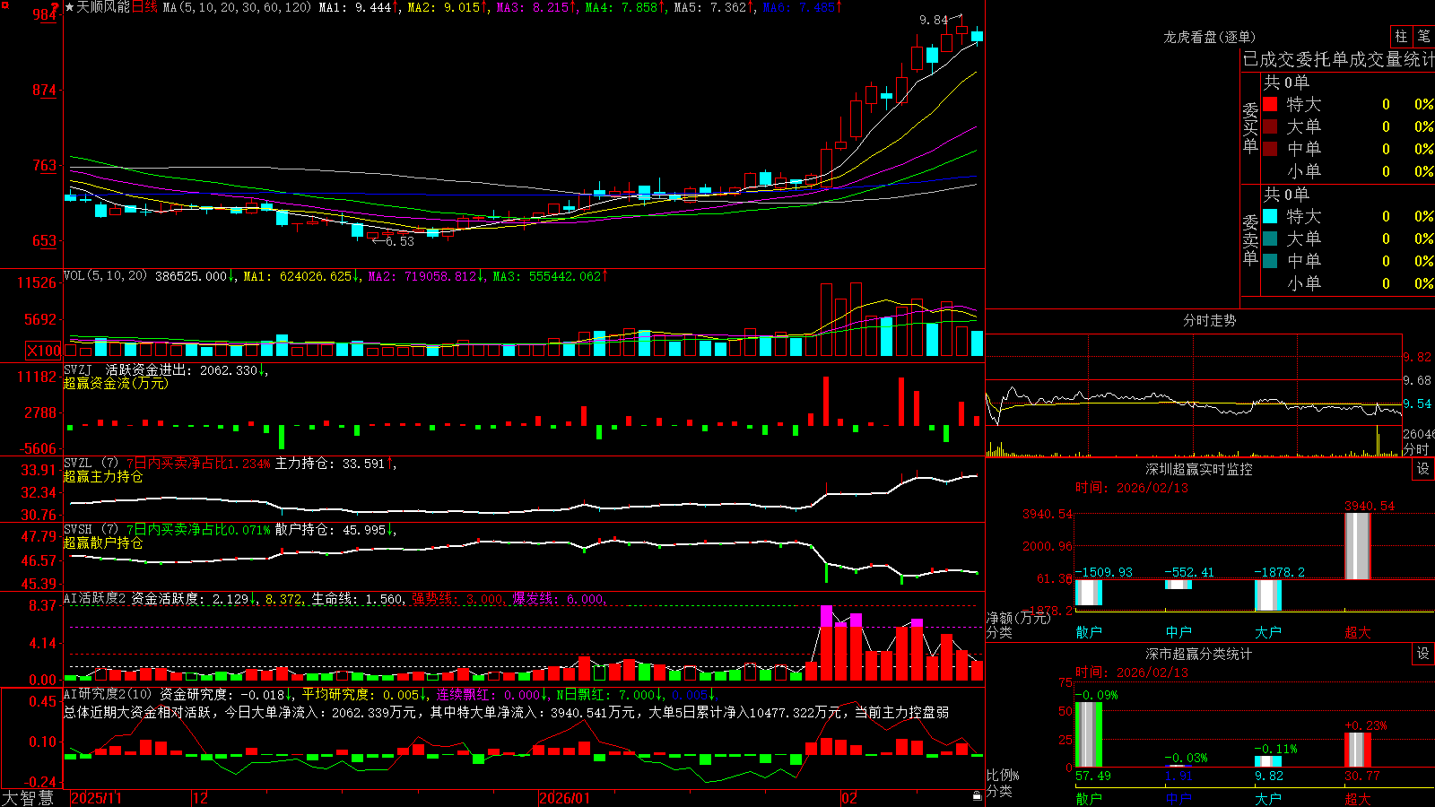Click the 6.53 low price annotation
The width and height of the screenshot is (1435, 807).
coord(400,241)
